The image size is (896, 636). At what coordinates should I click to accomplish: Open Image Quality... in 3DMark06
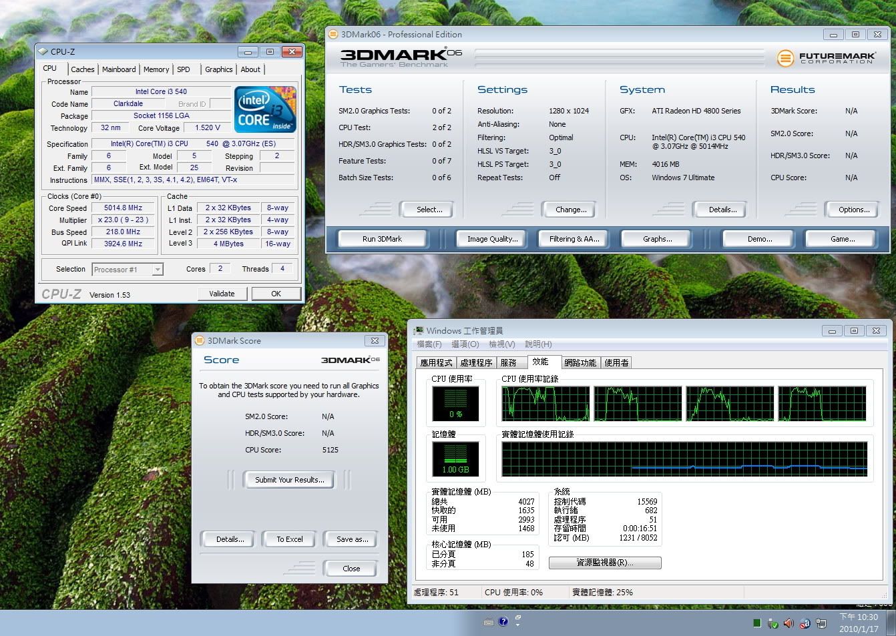tap(493, 239)
